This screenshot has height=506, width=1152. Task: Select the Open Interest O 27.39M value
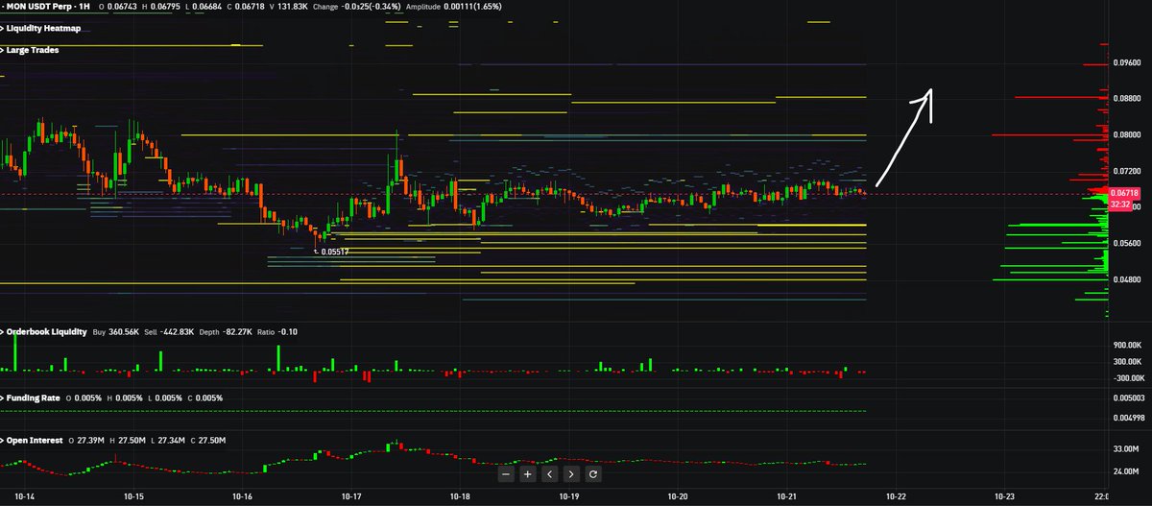[x=91, y=439]
